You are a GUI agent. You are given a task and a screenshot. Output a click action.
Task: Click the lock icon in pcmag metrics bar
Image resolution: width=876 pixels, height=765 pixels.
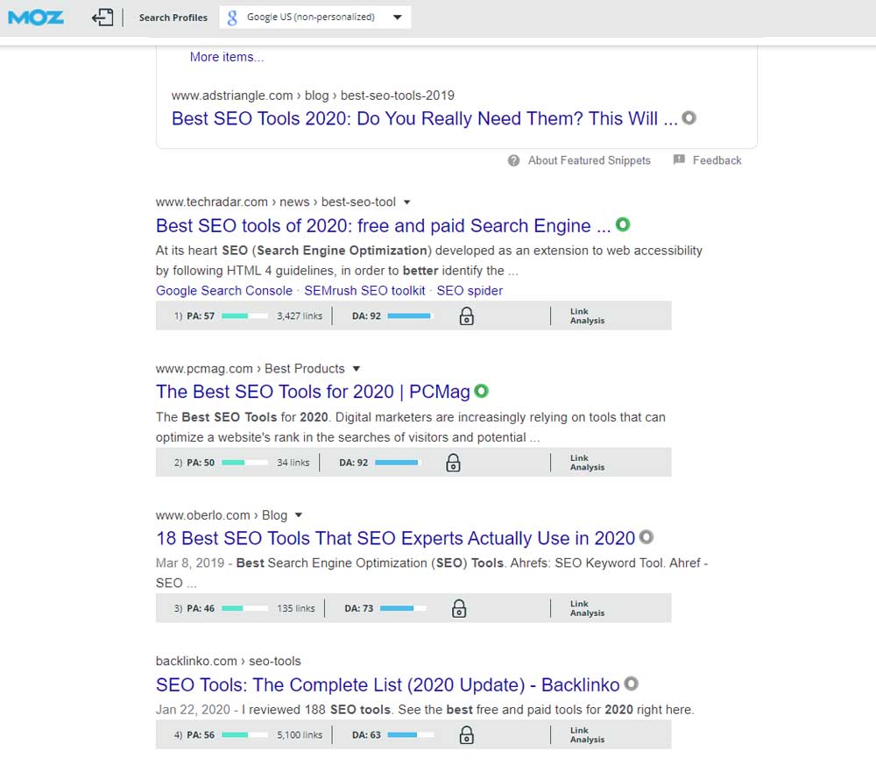453,463
